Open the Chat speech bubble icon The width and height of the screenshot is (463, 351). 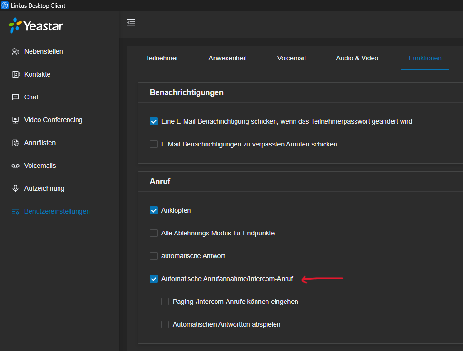[15, 97]
